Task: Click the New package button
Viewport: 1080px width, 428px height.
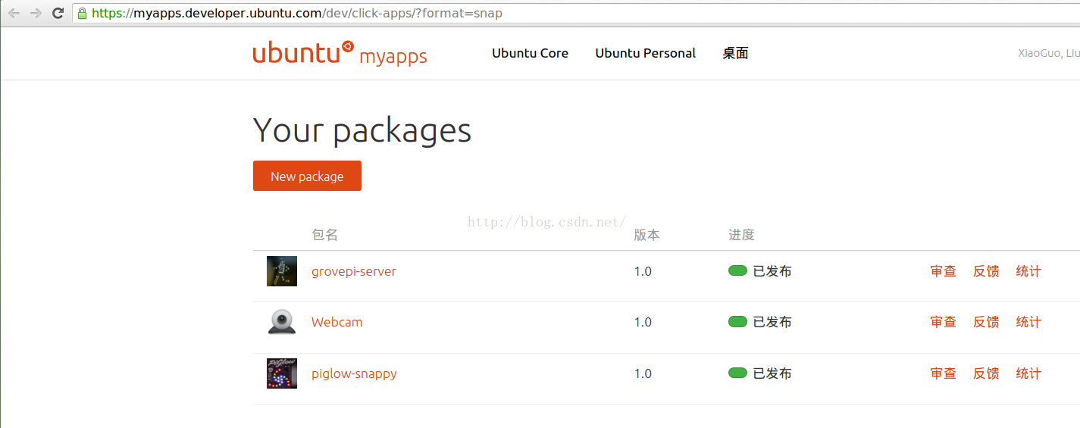Action: tap(307, 176)
